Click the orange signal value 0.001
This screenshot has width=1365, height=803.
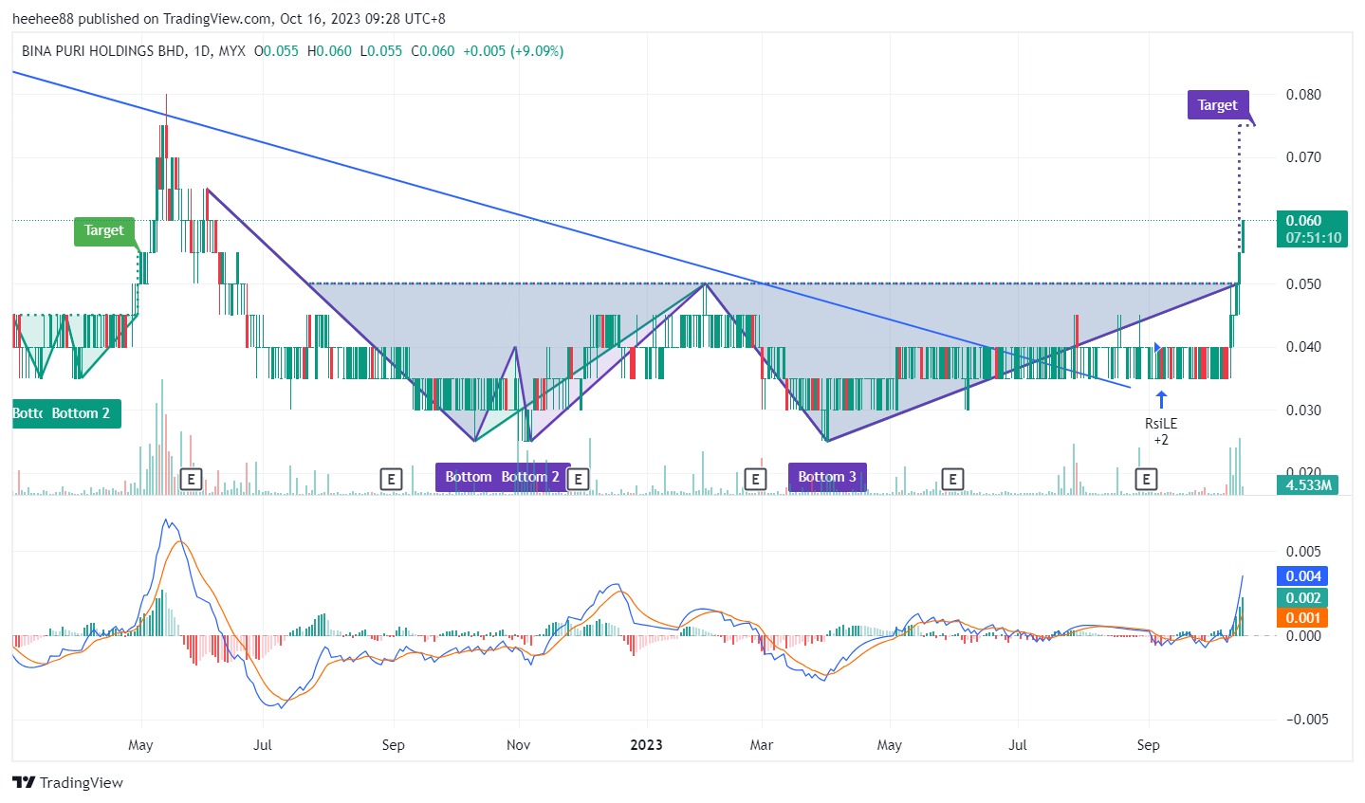1303,617
